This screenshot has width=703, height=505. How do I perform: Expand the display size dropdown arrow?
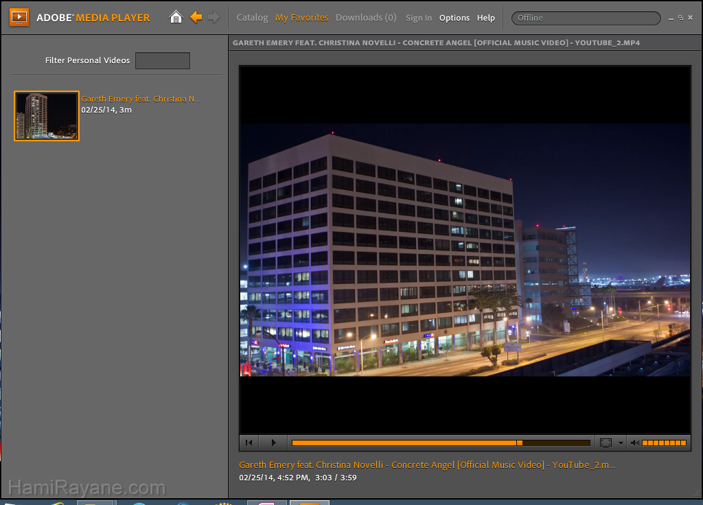click(x=621, y=443)
